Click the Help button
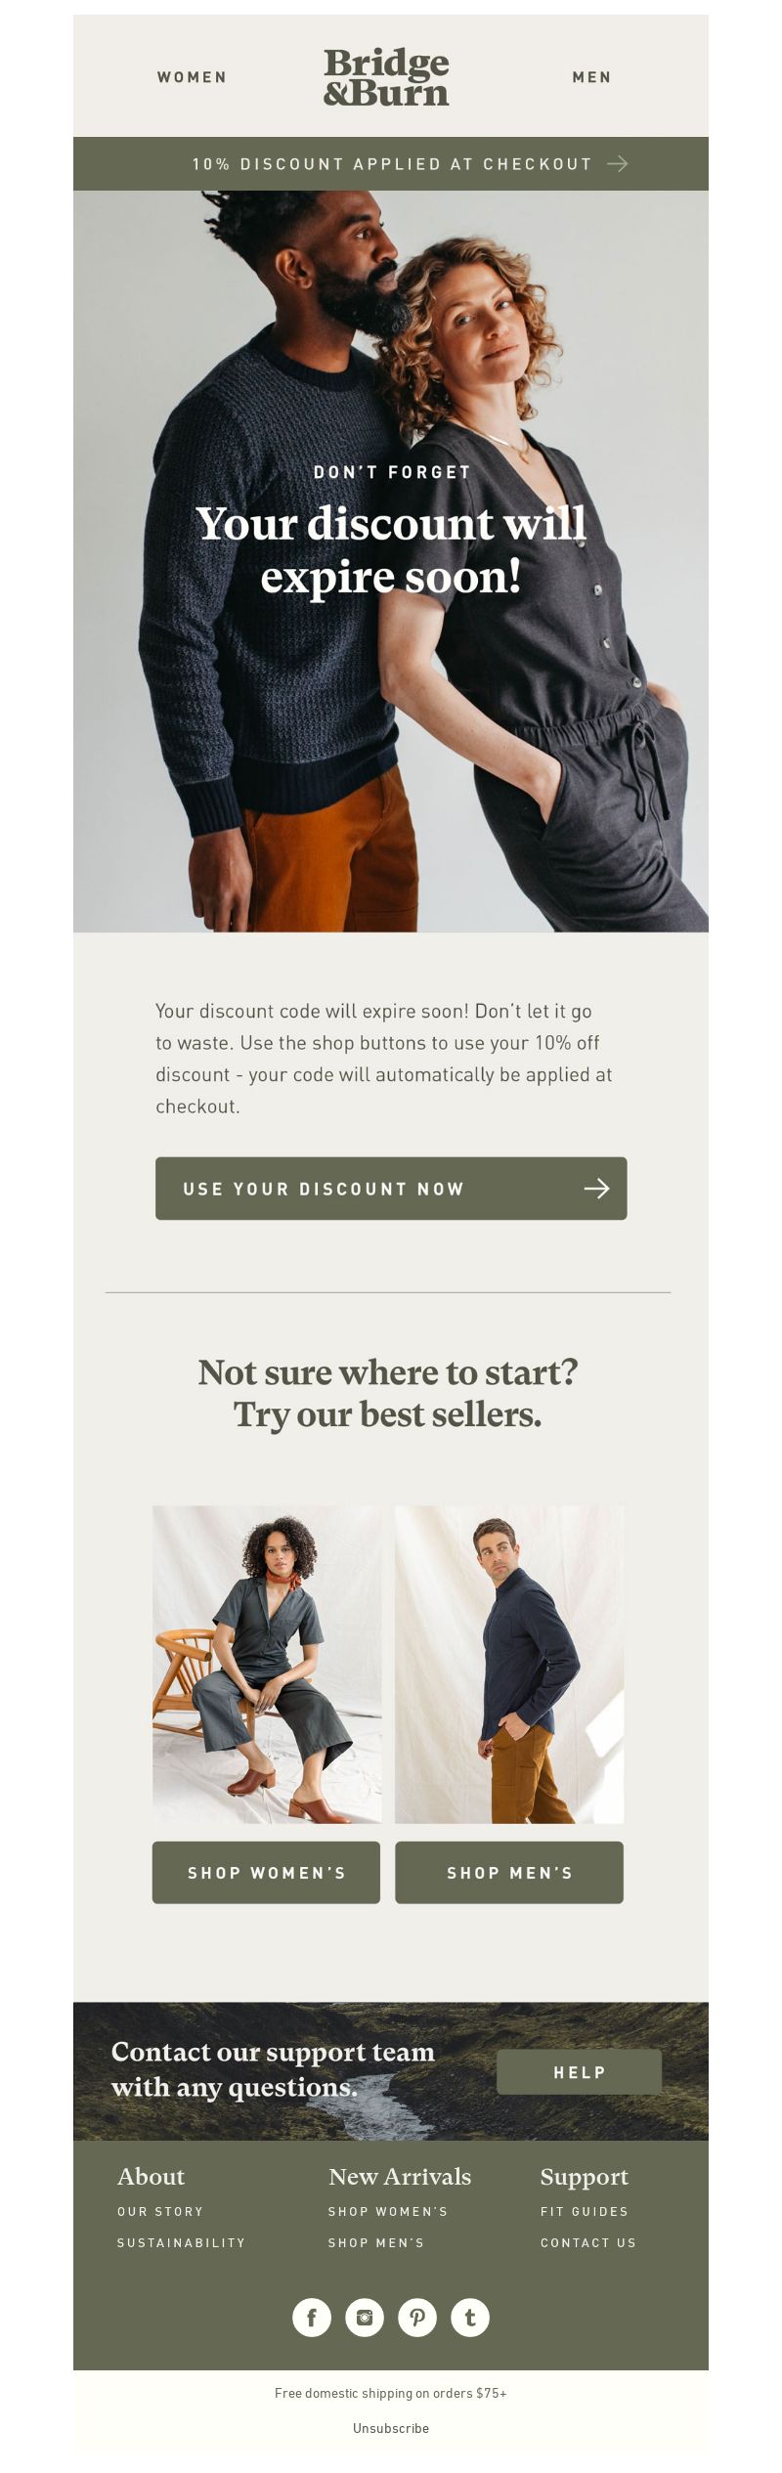Viewport: 782px width, 2473px height. (x=579, y=2071)
